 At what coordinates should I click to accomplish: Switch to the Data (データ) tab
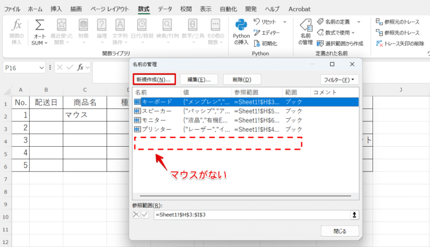coord(165,9)
